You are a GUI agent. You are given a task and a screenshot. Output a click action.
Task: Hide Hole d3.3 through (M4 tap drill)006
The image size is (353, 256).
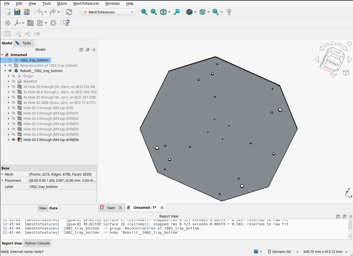[x=13, y=140]
